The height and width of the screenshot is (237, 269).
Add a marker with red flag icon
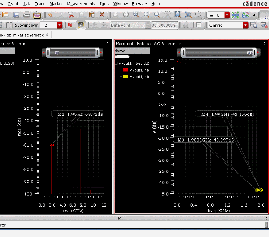click(x=70, y=25)
